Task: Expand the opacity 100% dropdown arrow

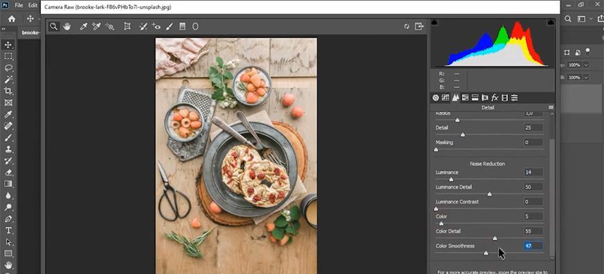Action: pyautogui.click(x=586, y=65)
